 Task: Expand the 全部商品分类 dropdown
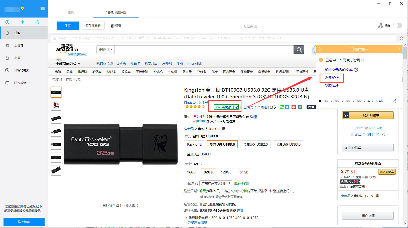pos(68,64)
